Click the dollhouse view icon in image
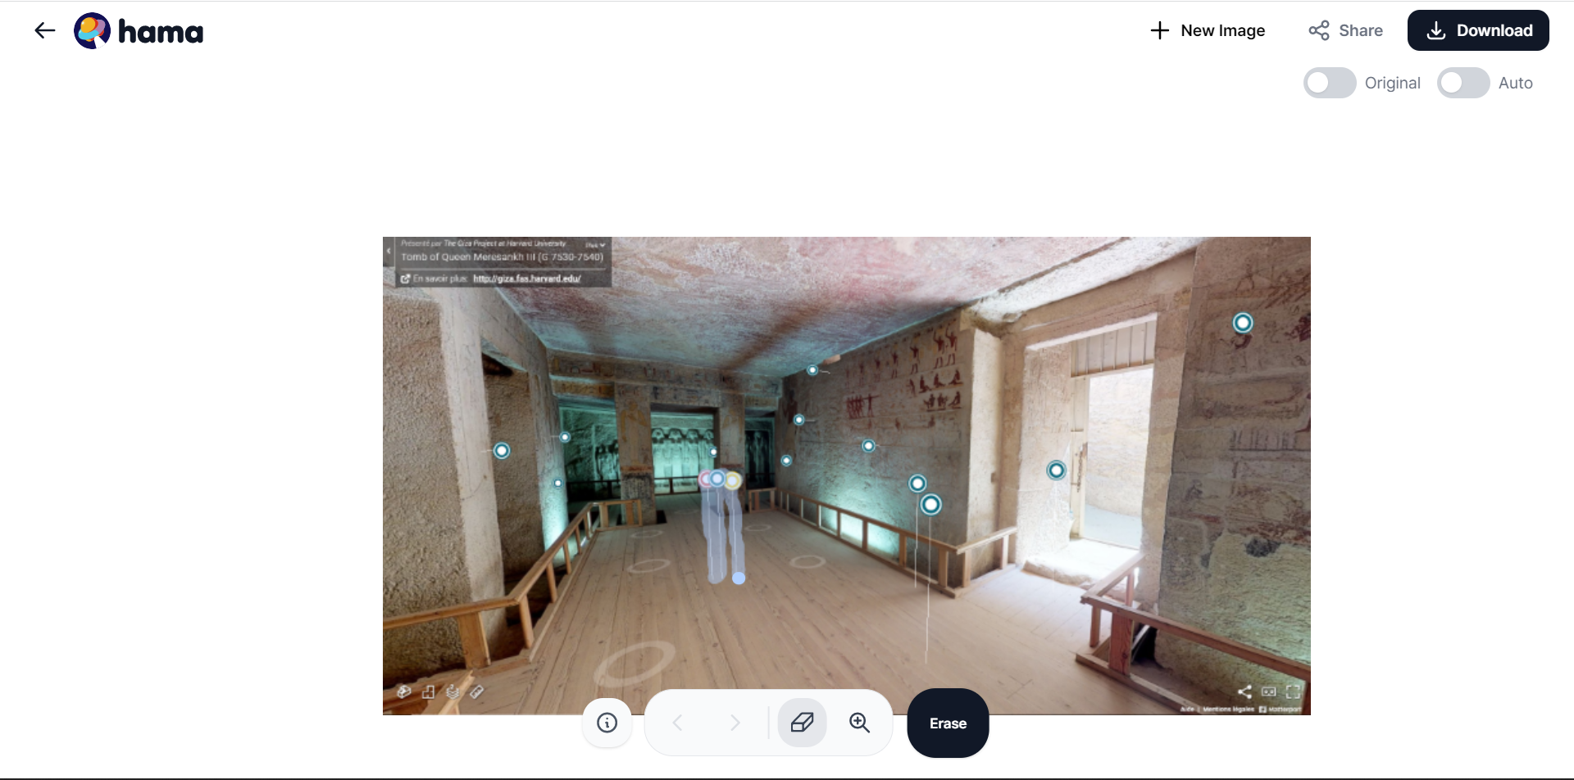The width and height of the screenshot is (1574, 780). (x=403, y=692)
